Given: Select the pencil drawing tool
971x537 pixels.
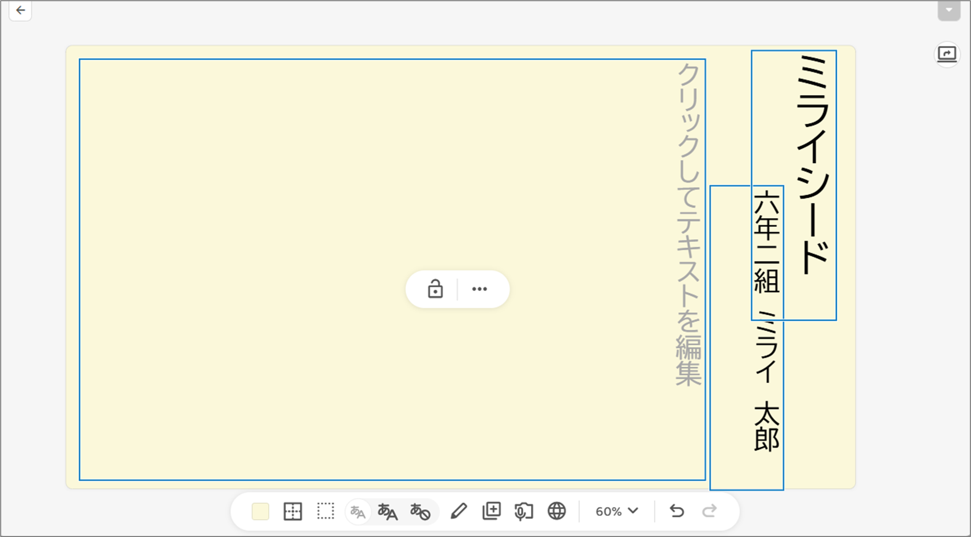Looking at the screenshot, I should click(x=459, y=511).
